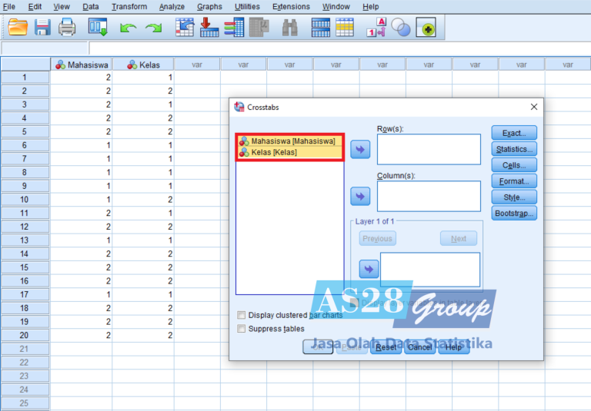This screenshot has height=411, width=591.
Task: Move variable to Row(s) with arrow button
Action: pyautogui.click(x=360, y=149)
